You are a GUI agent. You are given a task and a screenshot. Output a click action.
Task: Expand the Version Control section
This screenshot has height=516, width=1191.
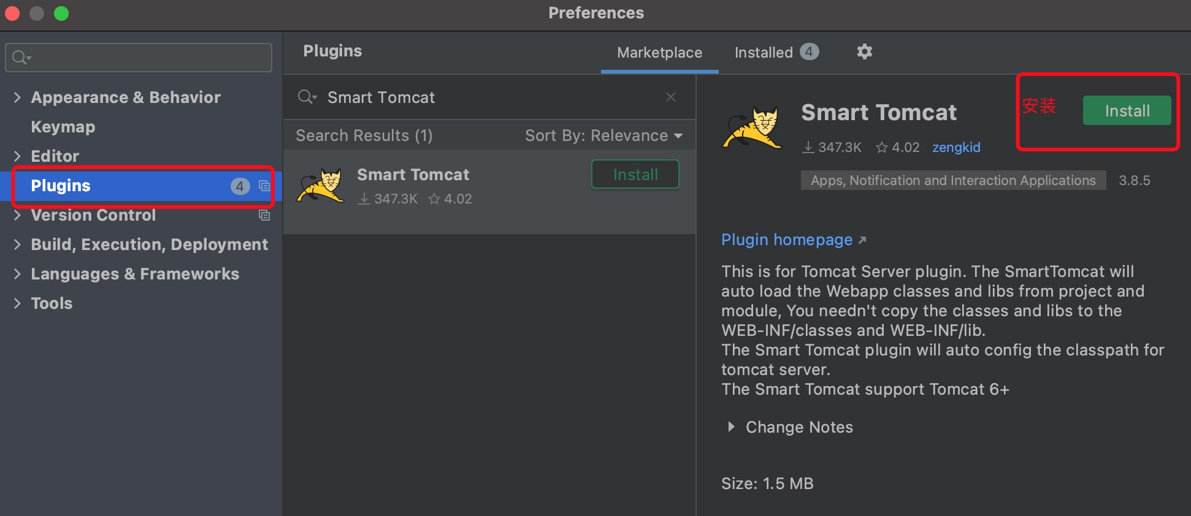click(x=17, y=215)
